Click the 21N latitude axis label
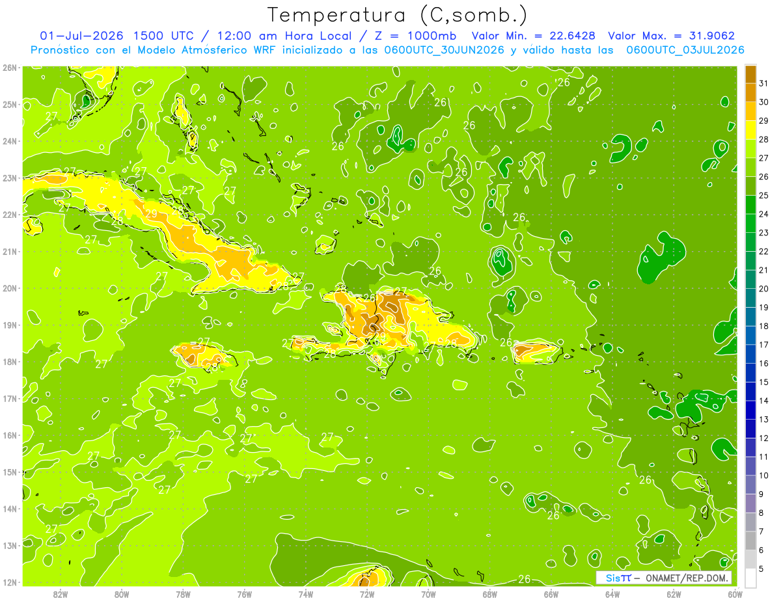 click(10, 252)
